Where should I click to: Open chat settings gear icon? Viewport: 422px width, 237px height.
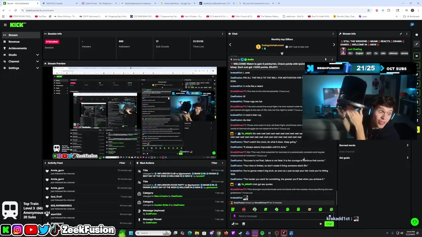coord(320,224)
